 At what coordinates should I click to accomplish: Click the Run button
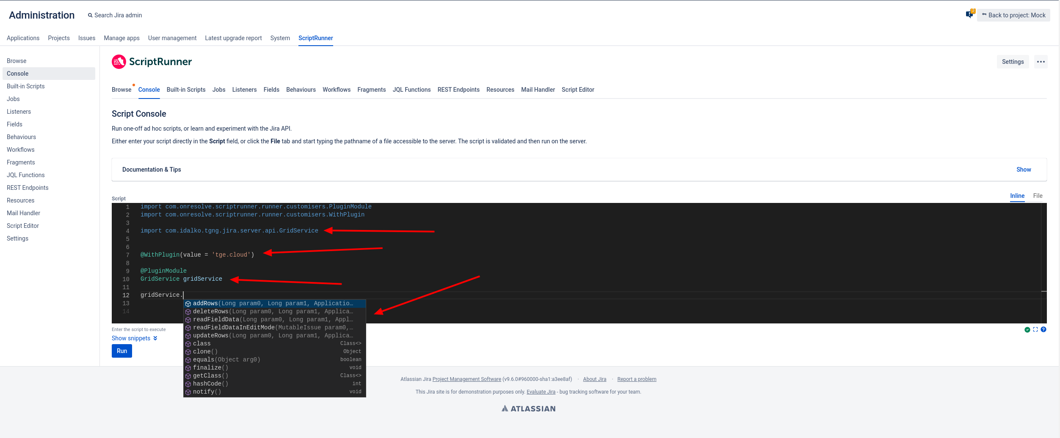point(121,350)
